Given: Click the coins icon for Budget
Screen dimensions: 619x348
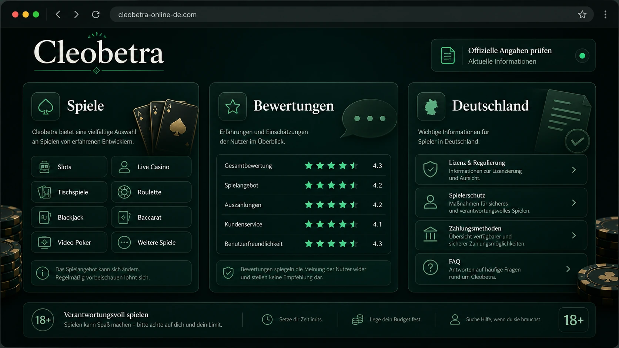Looking at the screenshot, I should (x=358, y=320).
